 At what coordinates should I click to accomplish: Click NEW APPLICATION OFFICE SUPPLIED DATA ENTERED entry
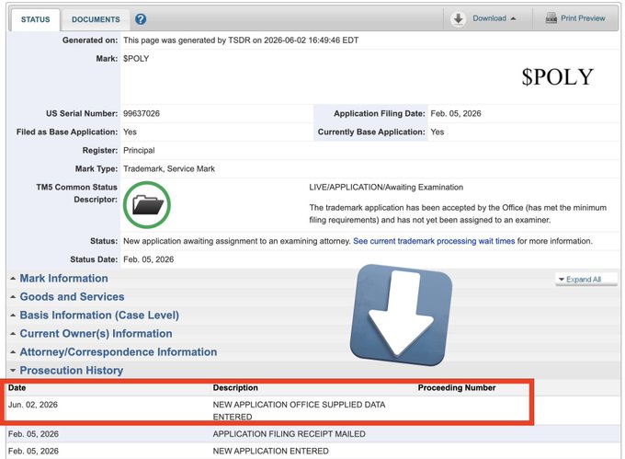[299, 410]
